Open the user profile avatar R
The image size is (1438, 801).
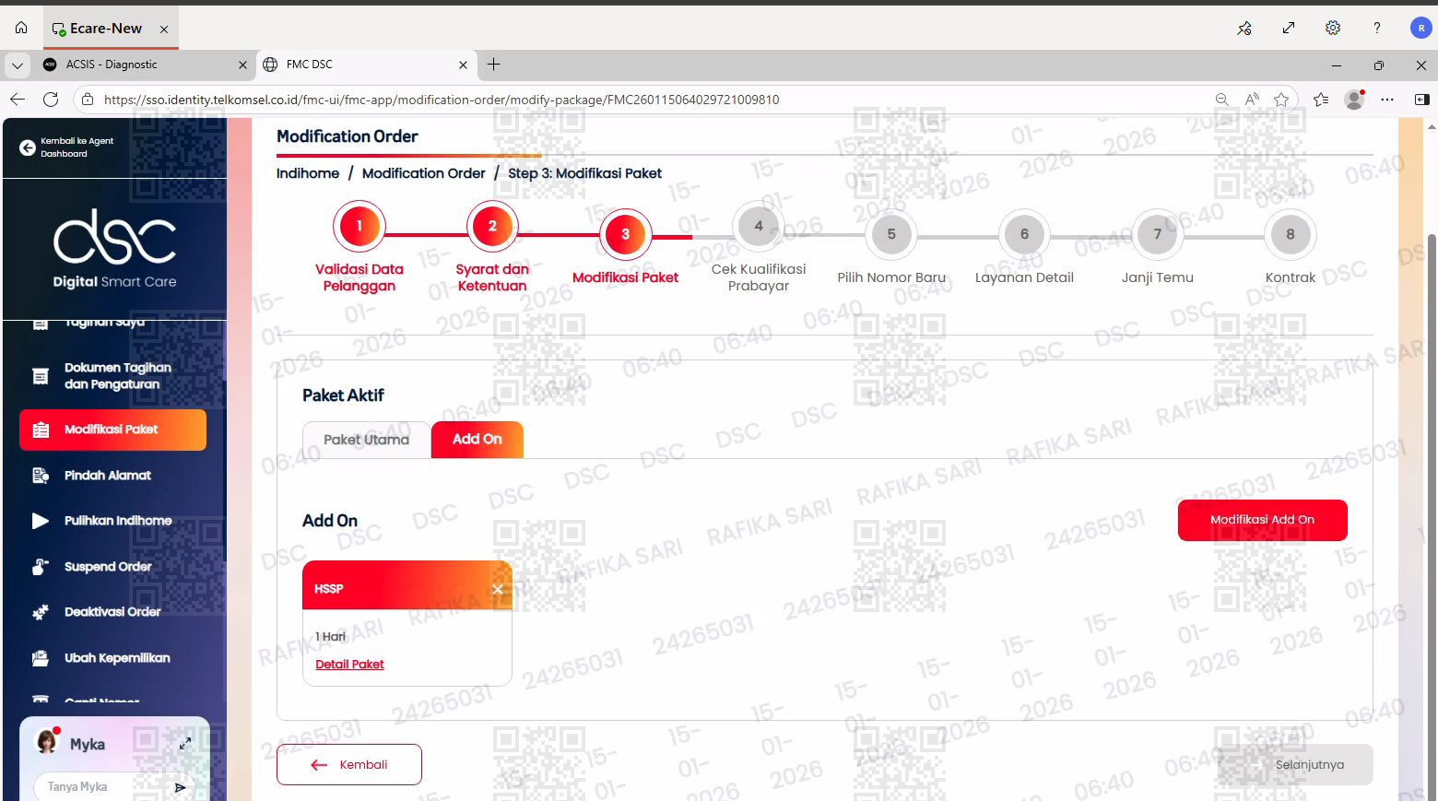tap(1420, 28)
